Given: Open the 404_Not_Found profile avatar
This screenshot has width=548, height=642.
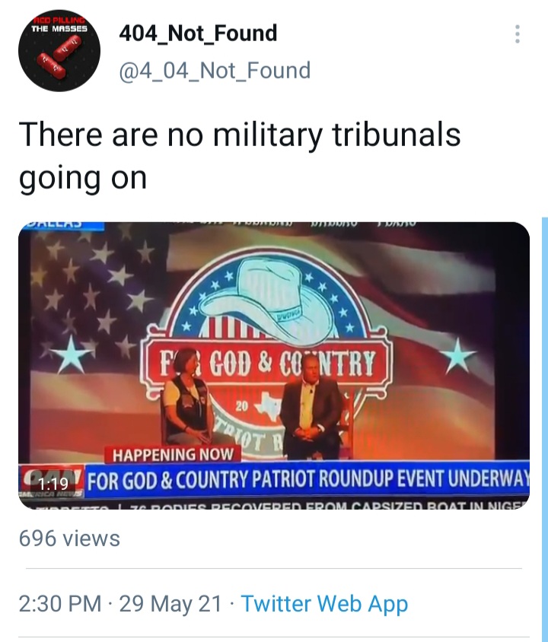Looking at the screenshot, I should (x=59, y=51).
